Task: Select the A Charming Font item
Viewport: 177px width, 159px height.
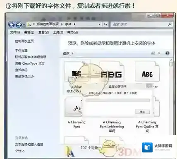Action: tap(77, 124)
